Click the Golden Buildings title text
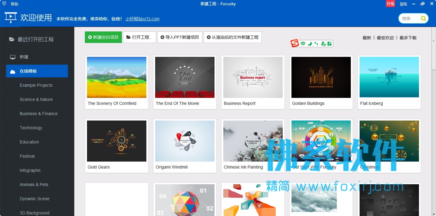Screen dimensions: 436x216 [308, 103]
